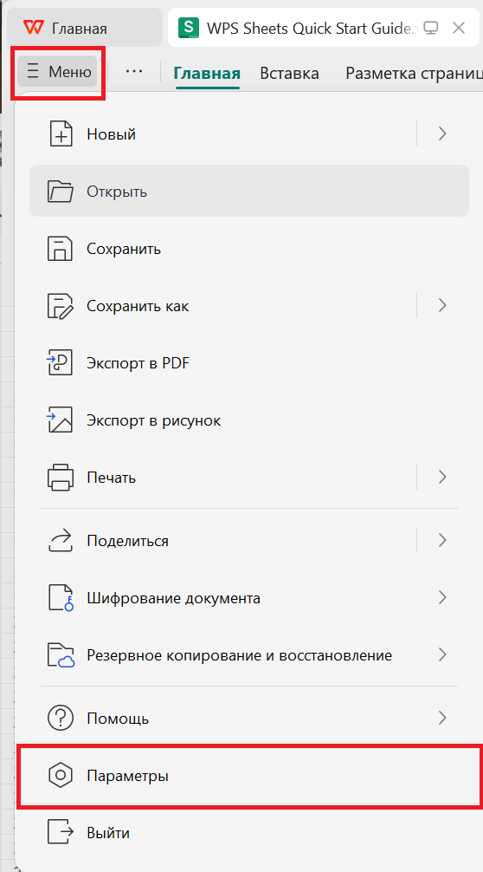Expand the Шифрование документа submenu arrow

442,598
